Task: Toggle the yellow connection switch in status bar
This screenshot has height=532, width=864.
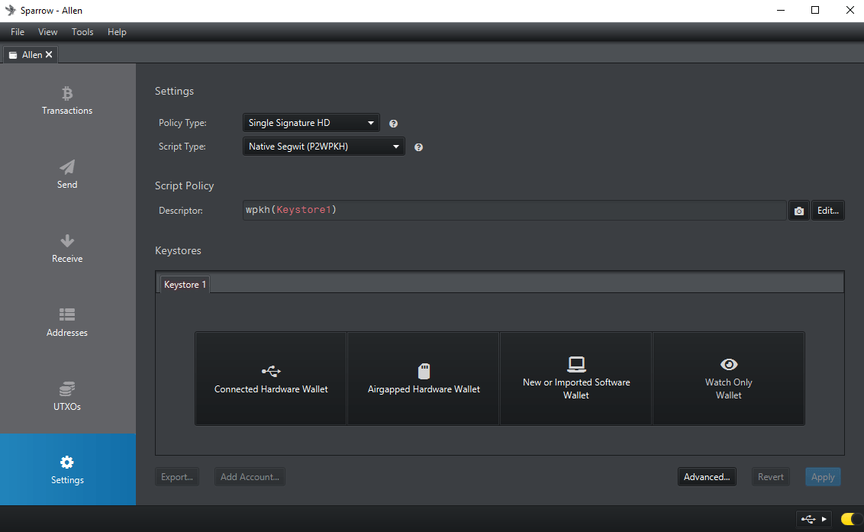Action: coord(851,519)
